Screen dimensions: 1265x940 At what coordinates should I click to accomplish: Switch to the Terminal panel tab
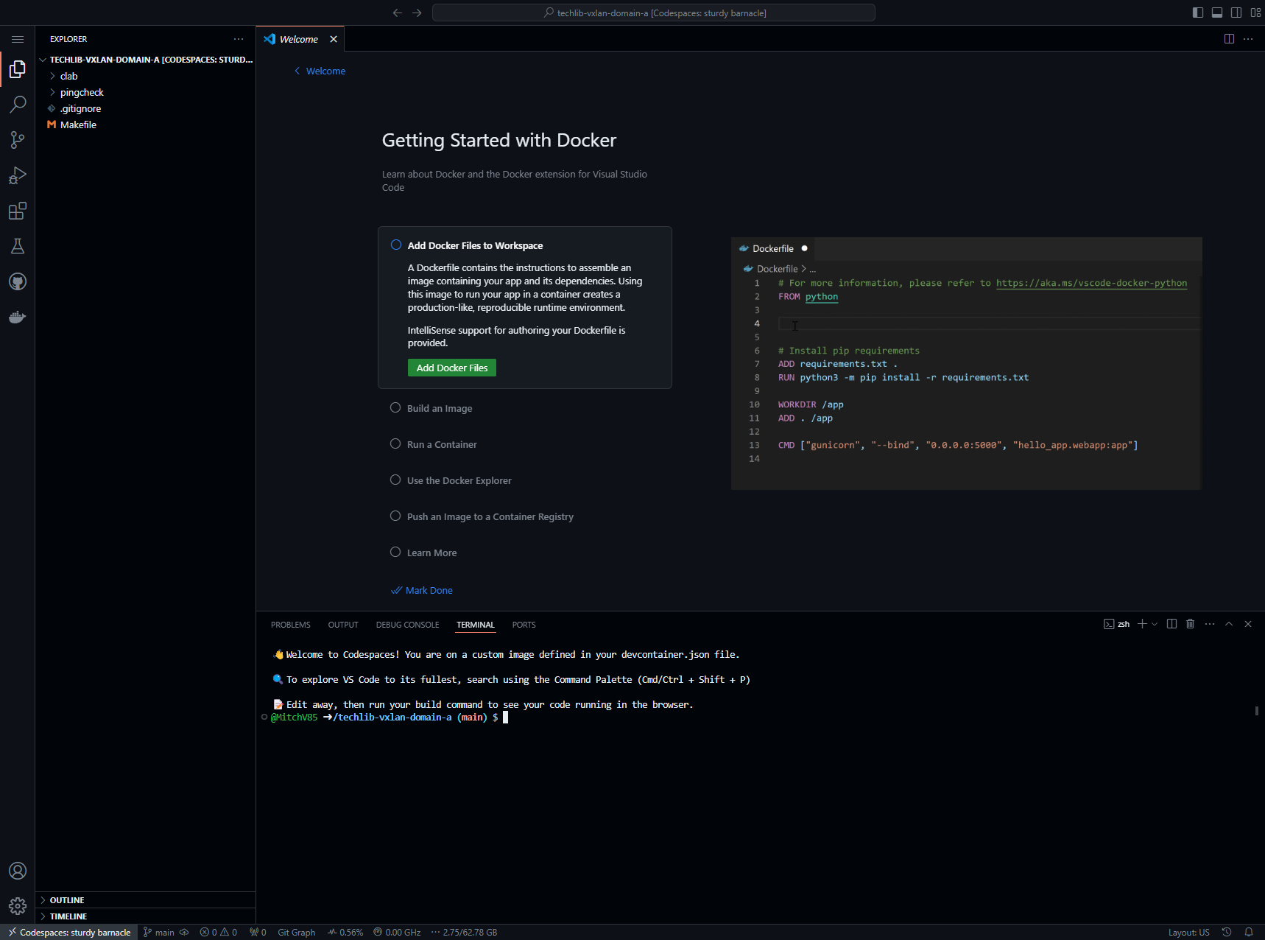(476, 625)
